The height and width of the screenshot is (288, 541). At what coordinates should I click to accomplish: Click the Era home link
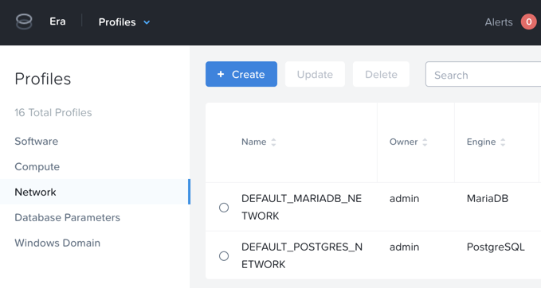pyautogui.click(x=57, y=21)
